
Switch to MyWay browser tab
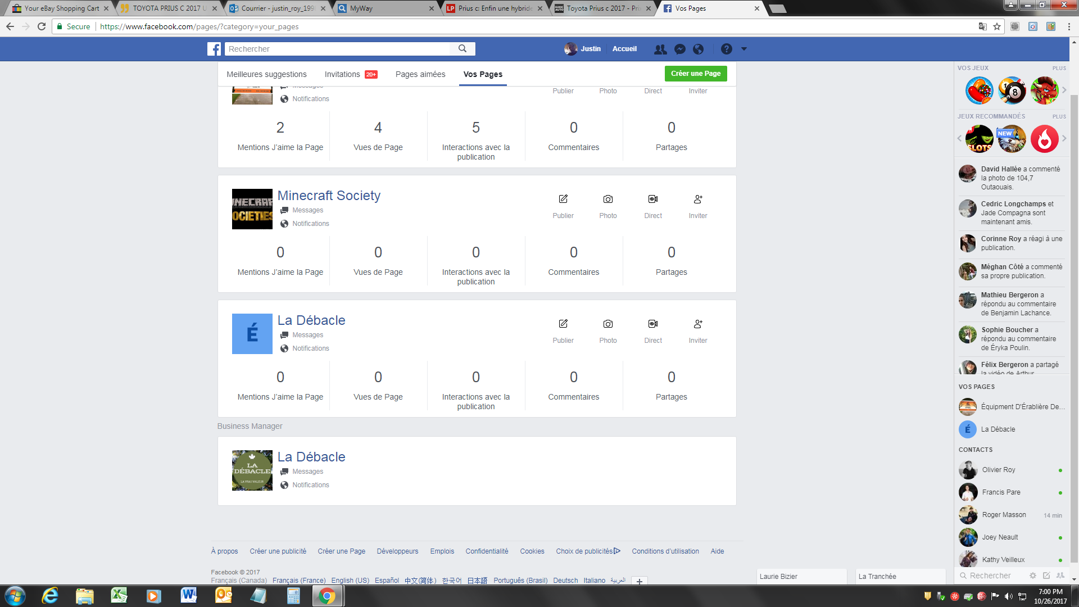[386, 8]
